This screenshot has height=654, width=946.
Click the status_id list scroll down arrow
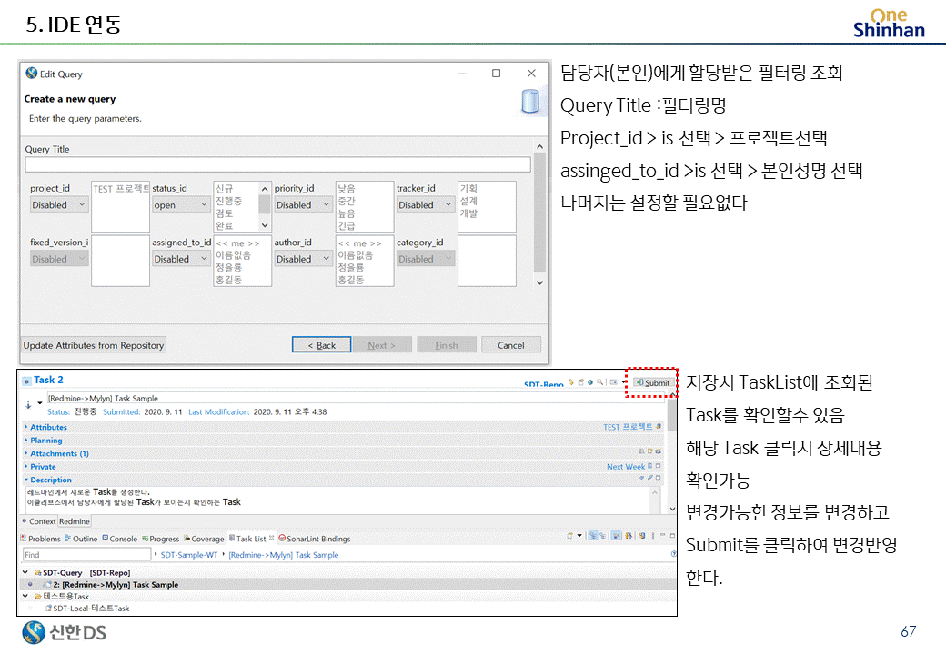point(265,225)
